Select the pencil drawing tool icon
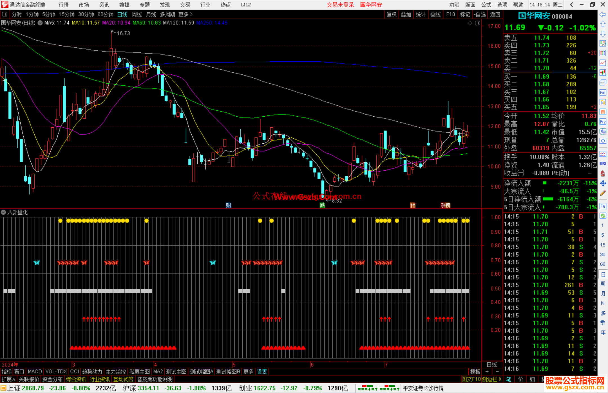 (603, 193)
